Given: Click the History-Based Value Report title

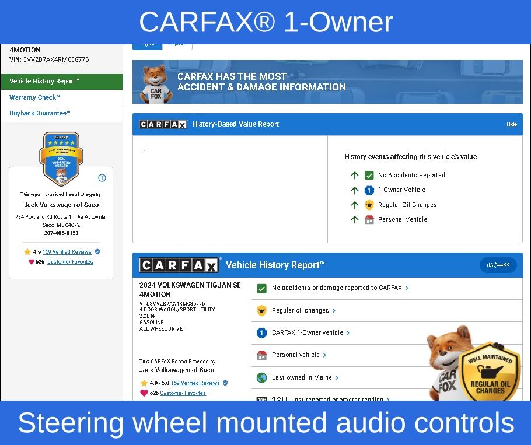Looking at the screenshot, I should pyautogui.click(x=236, y=124).
